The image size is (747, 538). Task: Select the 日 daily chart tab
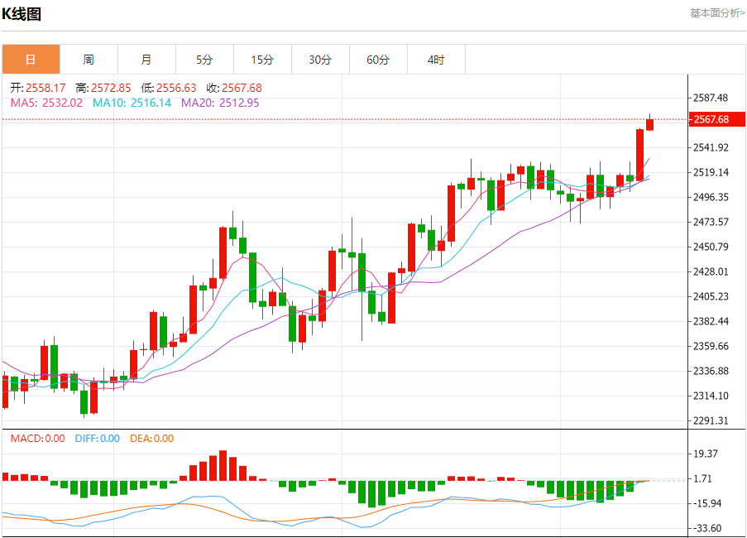pyautogui.click(x=31, y=60)
